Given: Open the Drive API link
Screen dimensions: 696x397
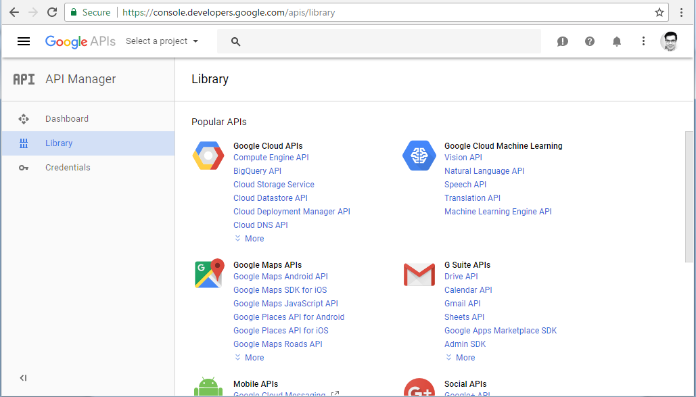Looking at the screenshot, I should (461, 277).
